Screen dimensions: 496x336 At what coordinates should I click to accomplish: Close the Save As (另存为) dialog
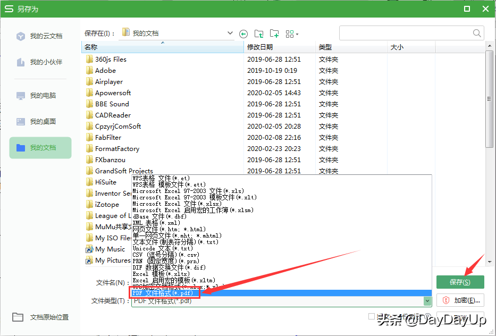(485, 9)
